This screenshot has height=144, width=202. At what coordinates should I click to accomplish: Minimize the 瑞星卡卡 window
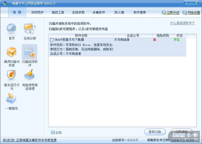(186, 3)
